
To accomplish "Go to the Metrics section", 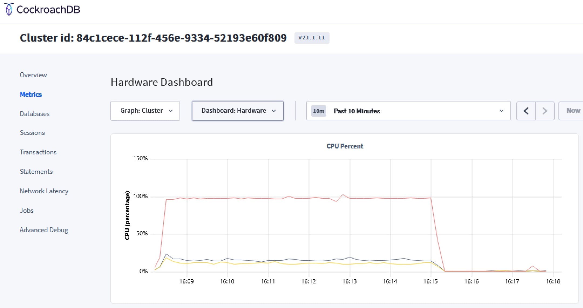I will click(x=31, y=94).
